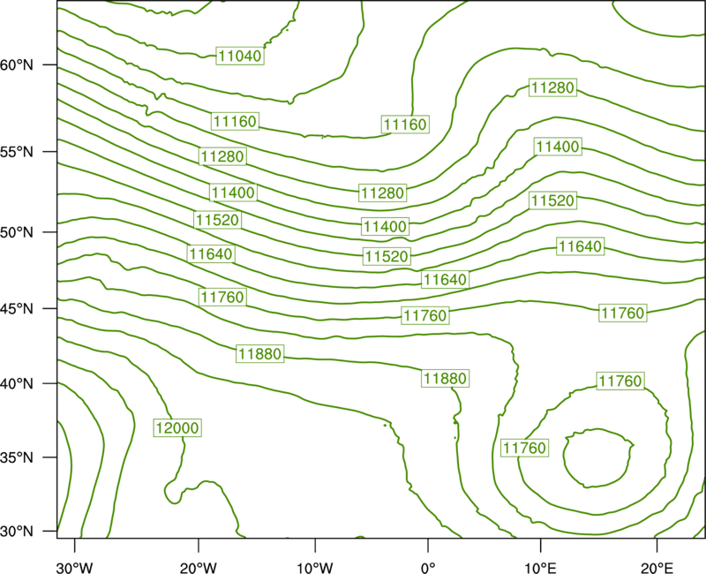Image resolution: width=706 pixels, height=574 pixels.
Task: Select the 11880 label east of 0°
Action: point(446,378)
